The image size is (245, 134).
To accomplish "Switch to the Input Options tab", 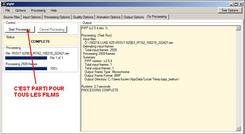I will pos(32,17).
